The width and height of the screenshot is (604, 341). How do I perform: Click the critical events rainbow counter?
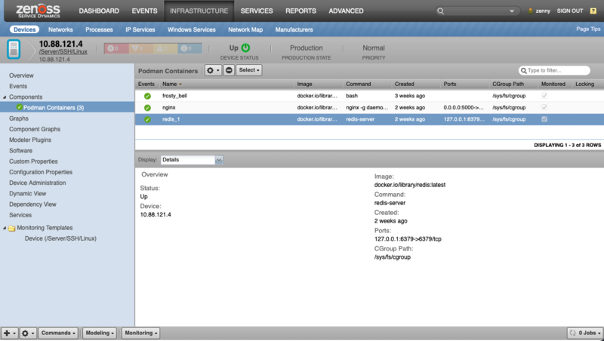coord(116,48)
